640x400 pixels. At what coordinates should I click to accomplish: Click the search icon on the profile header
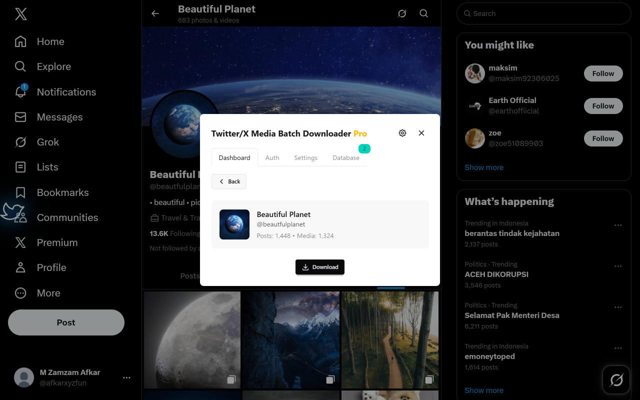point(423,13)
